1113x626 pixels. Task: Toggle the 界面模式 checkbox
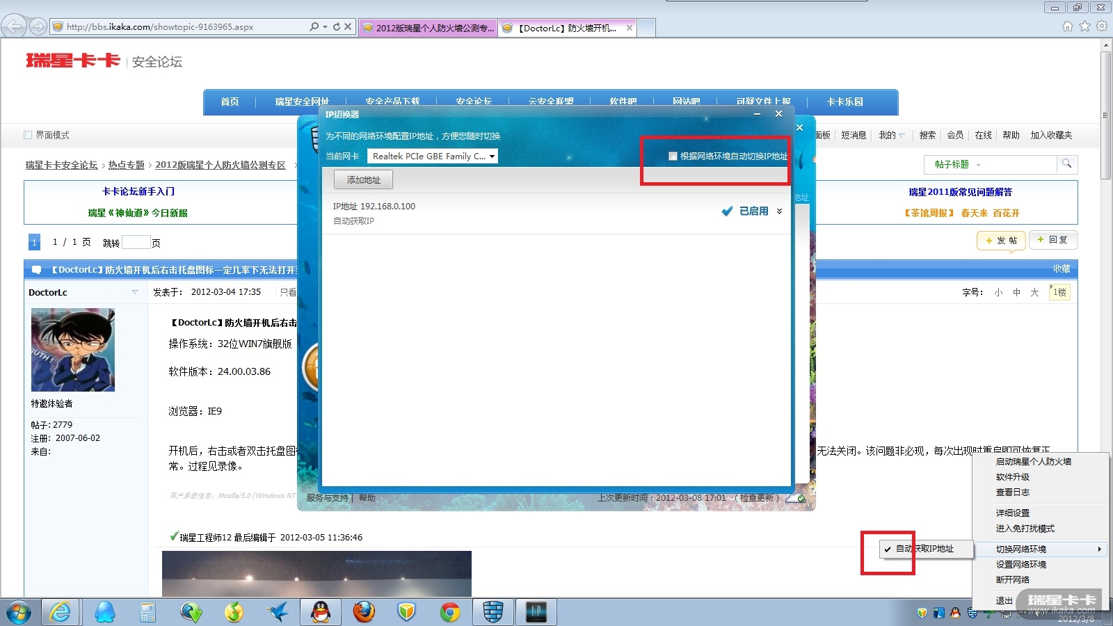coord(28,135)
